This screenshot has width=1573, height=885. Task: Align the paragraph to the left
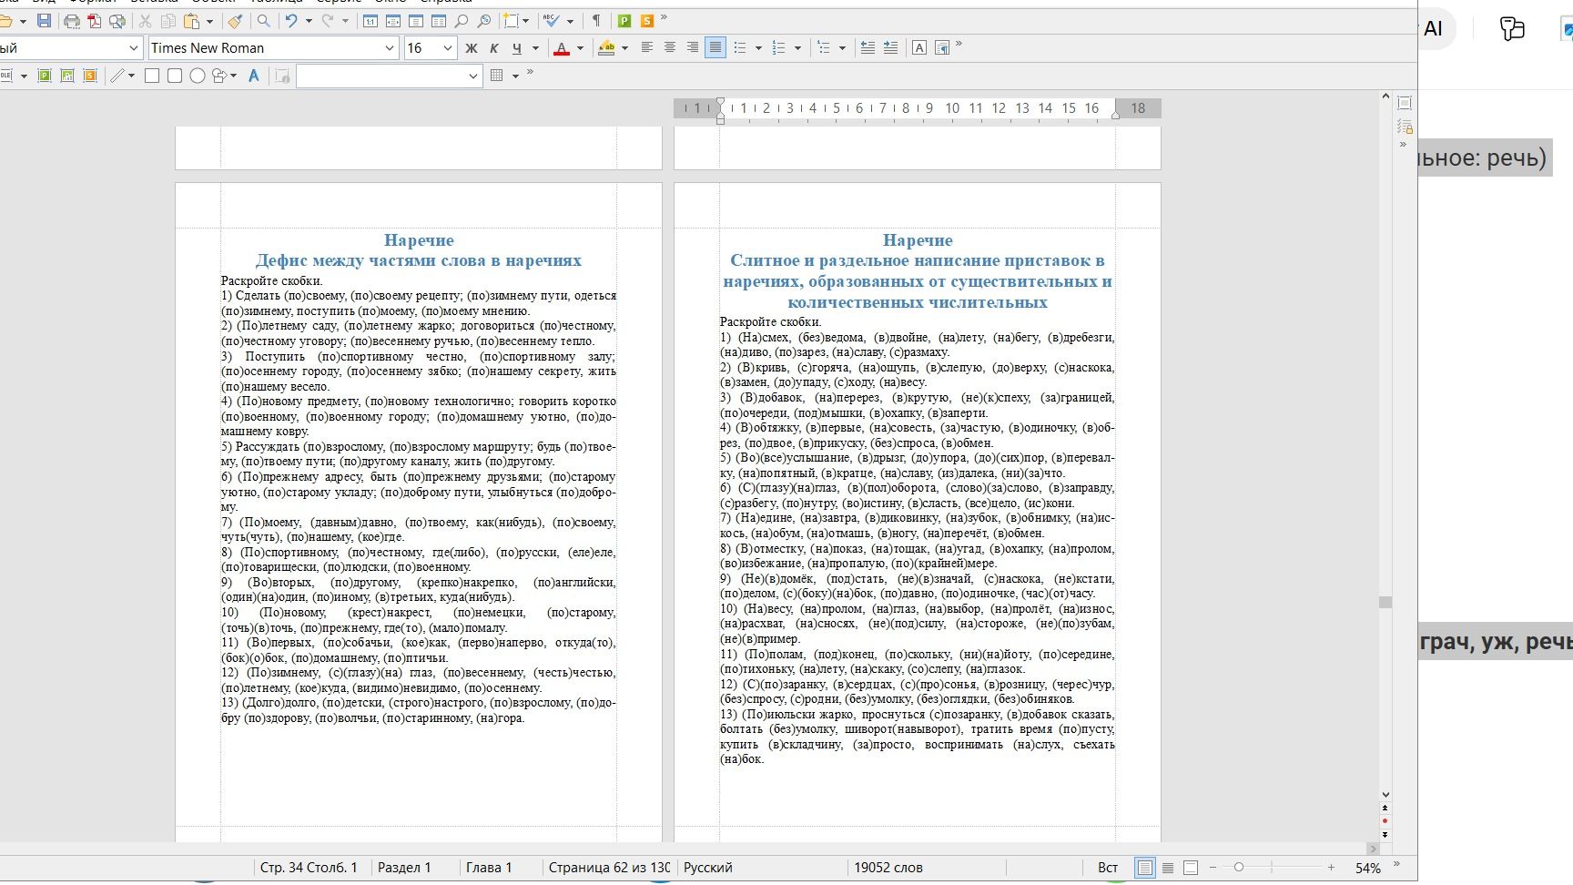pyautogui.click(x=647, y=47)
